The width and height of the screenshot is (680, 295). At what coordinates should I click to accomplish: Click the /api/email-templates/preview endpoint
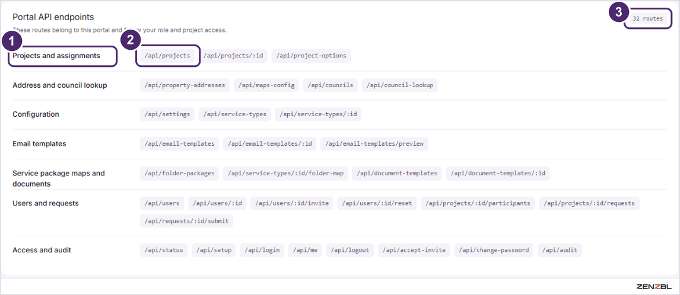[x=374, y=144]
